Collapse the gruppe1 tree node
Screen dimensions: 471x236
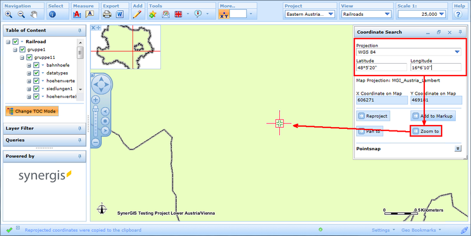tap(15, 50)
